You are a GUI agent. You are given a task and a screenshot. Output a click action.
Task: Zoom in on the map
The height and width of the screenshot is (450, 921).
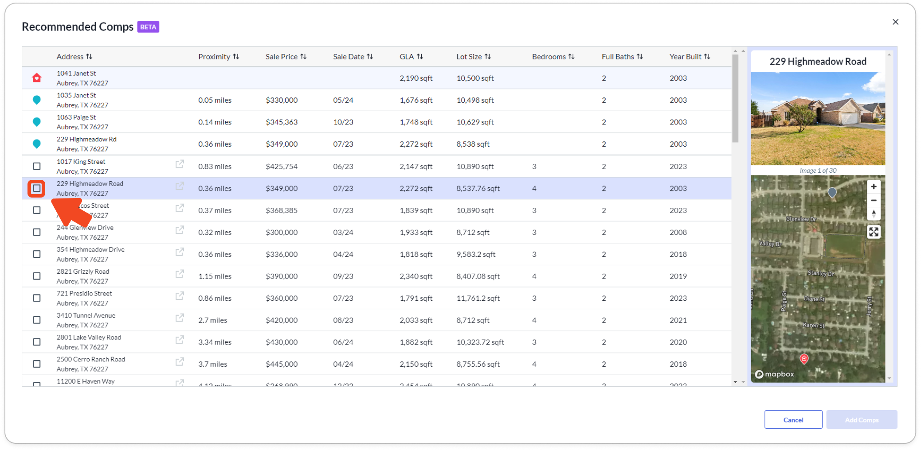[874, 187]
